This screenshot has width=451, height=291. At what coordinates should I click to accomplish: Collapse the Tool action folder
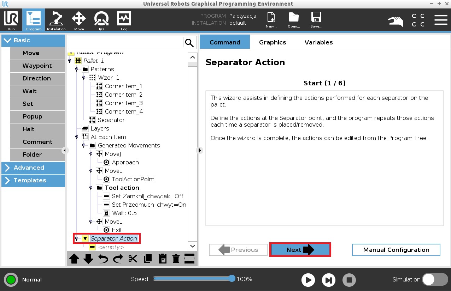click(91, 188)
